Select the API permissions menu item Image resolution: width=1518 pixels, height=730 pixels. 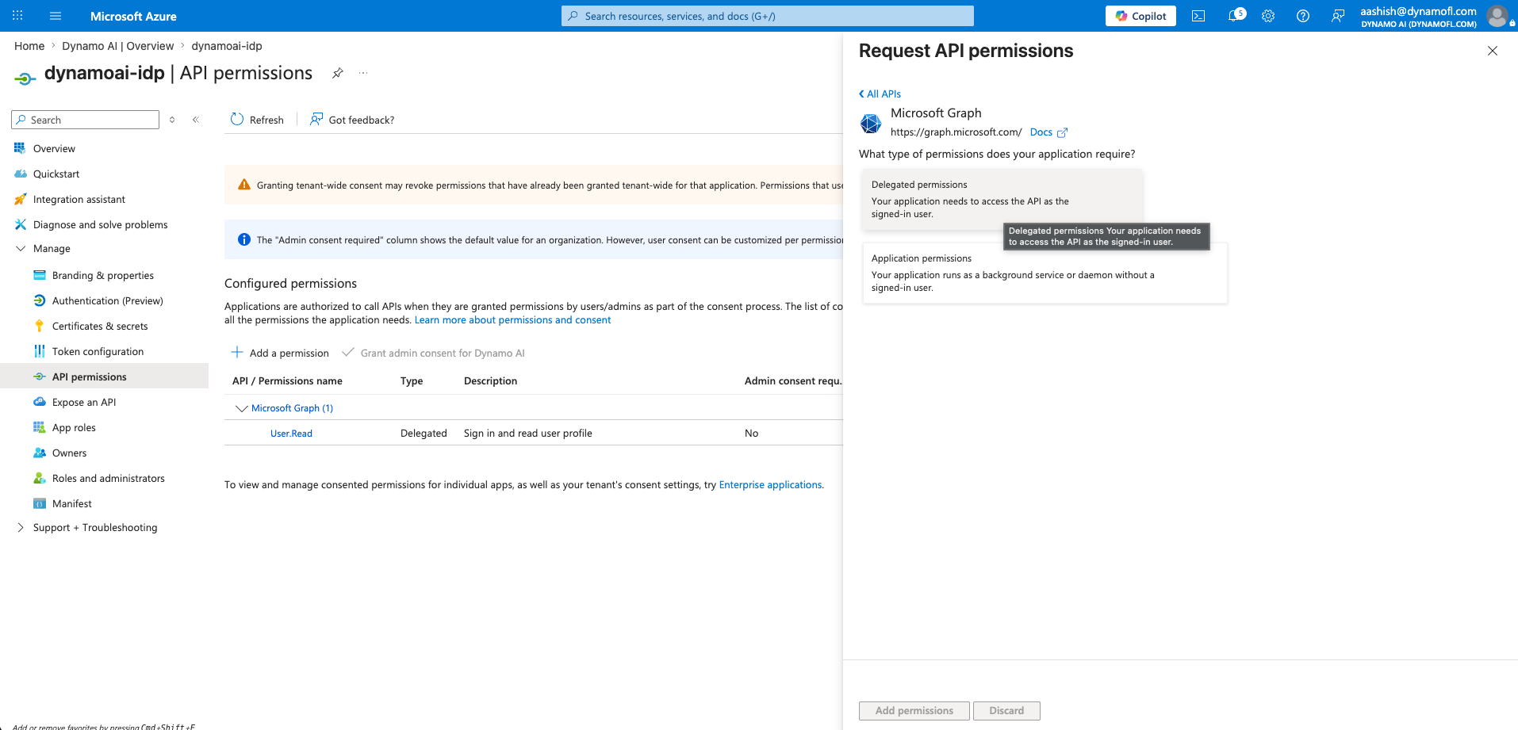click(x=104, y=376)
